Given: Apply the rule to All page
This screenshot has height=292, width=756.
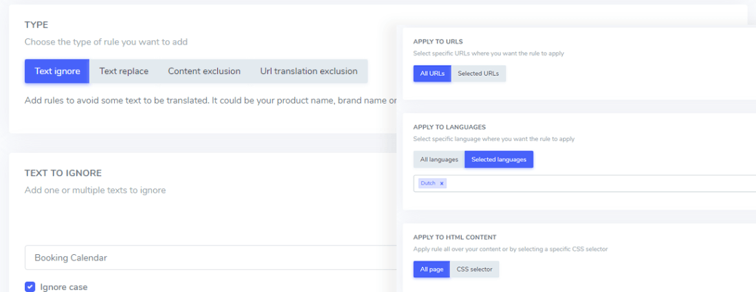Looking at the screenshot, I should point(431,269).
